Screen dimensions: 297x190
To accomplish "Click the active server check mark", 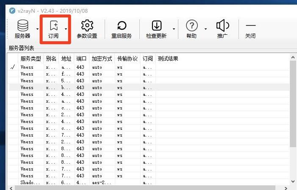I will click(13, 67).
